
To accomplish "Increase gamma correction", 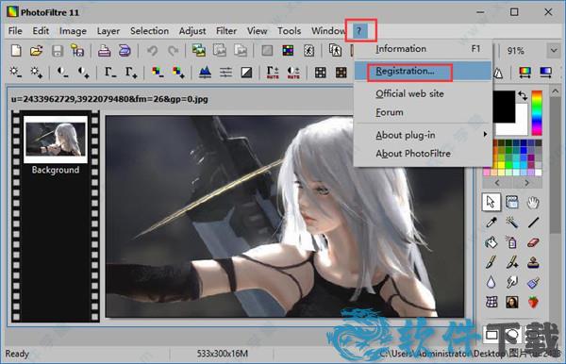I will (x=131, y=73).
